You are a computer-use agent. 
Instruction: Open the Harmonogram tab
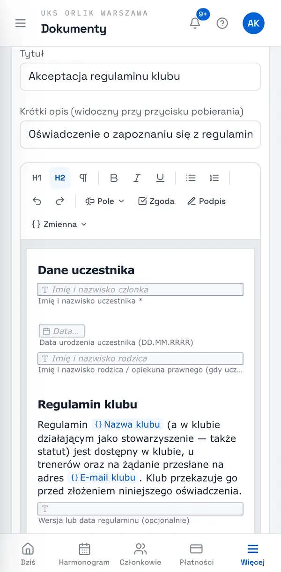(x=84, y=554)
